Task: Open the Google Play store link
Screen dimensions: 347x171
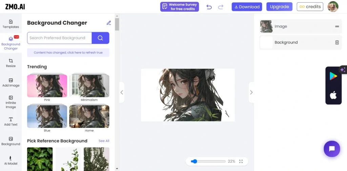Action: (x=333, y=76)
